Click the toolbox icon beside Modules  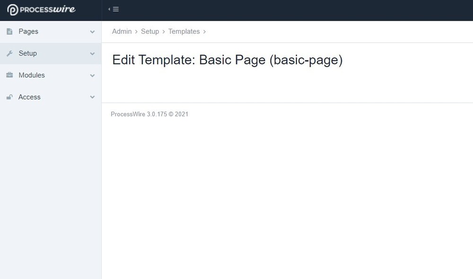[x=9, y=75]
